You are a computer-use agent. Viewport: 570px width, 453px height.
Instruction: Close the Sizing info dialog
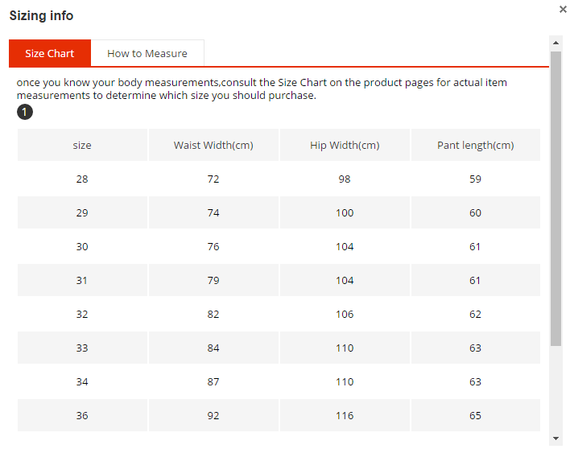[563, 10]
